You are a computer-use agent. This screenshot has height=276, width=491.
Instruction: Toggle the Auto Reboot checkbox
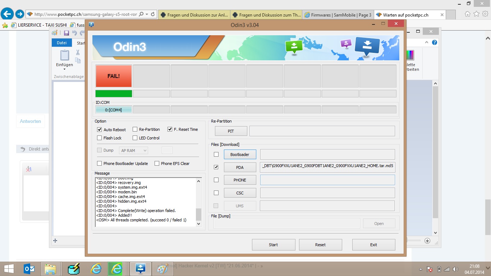point(100,129)
